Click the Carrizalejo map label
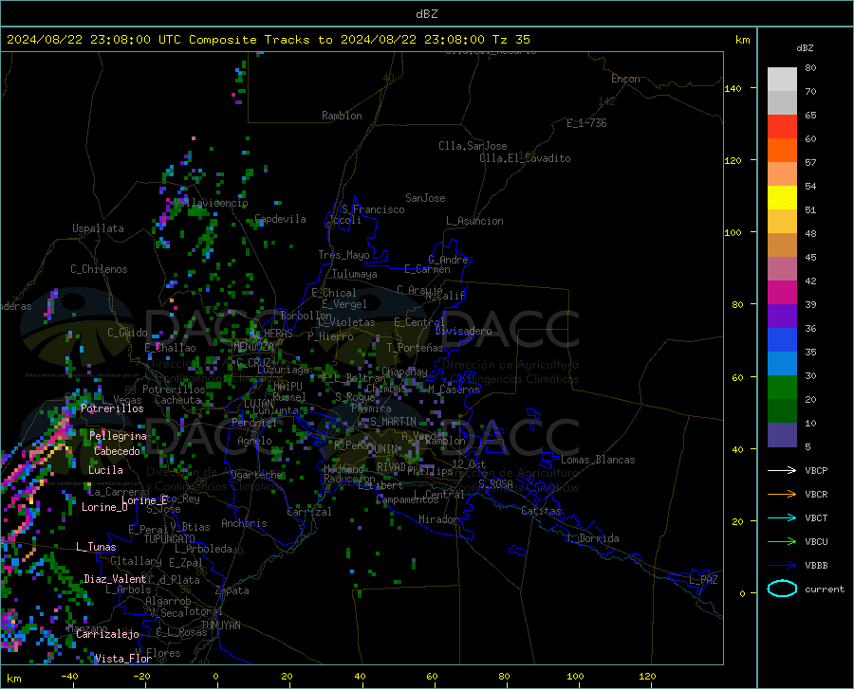This screenshot has height=689, width=854. click(x=107, y=634)
